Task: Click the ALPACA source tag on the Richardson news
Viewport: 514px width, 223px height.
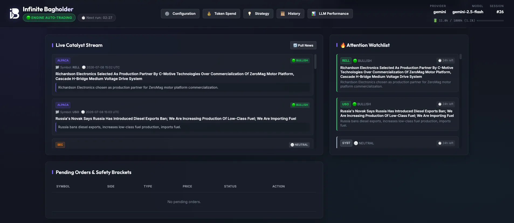Action: [63, 61]
